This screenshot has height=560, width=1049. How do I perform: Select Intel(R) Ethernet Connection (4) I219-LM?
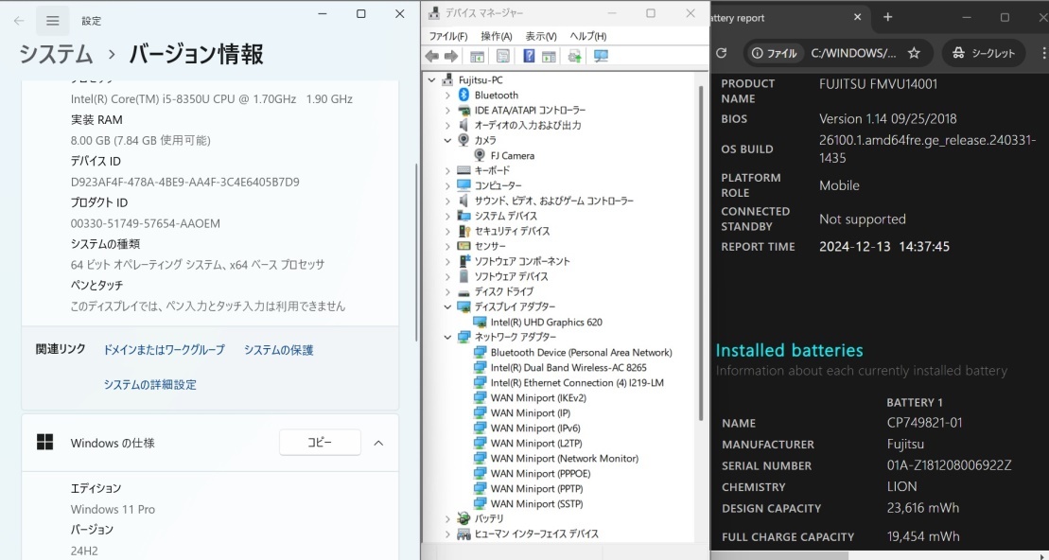[577, 383]
